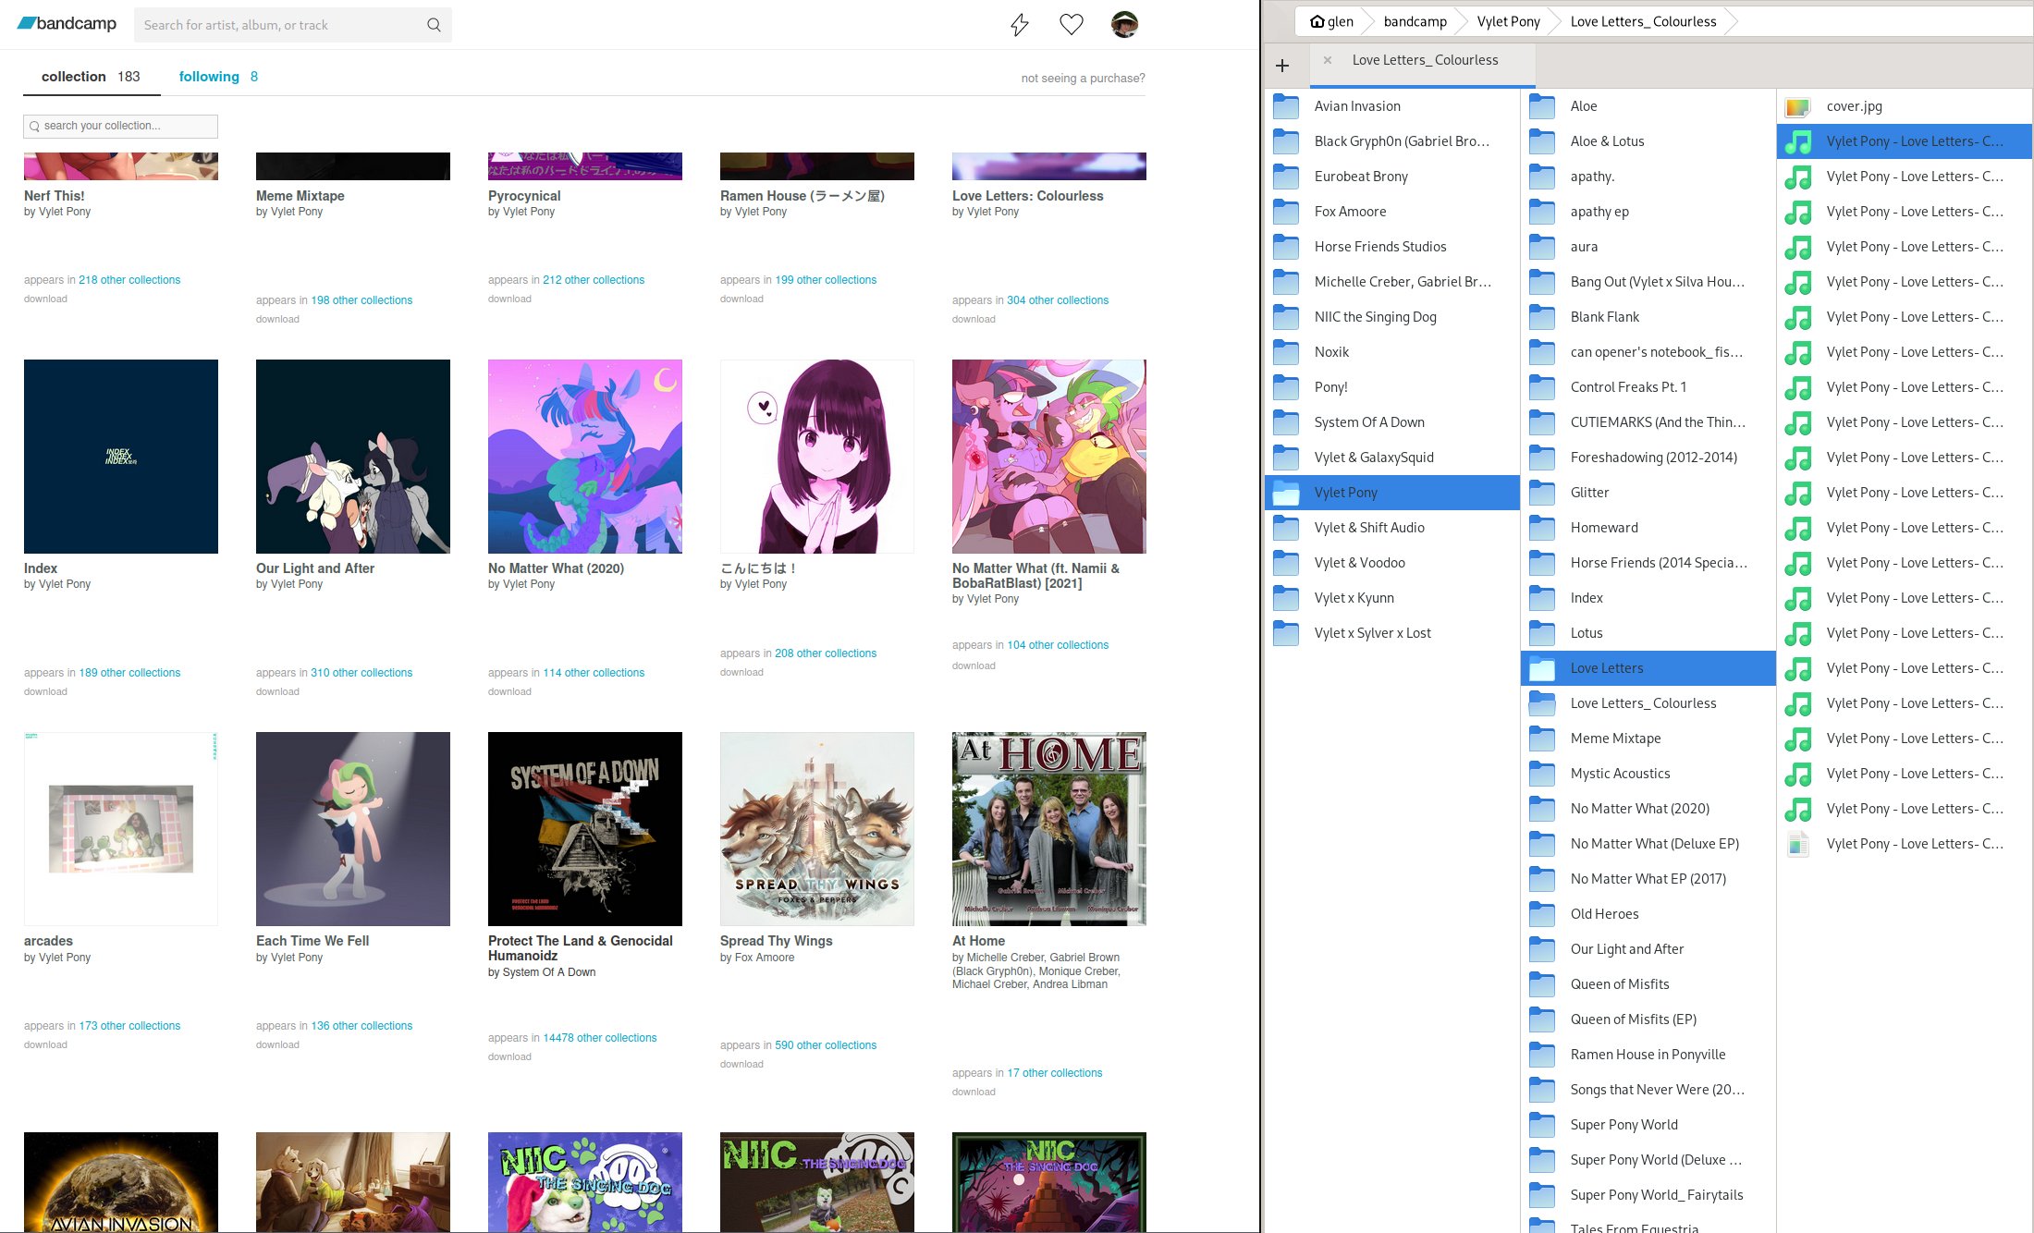This screenshot has height=1233, width=2034.
Task: Open the Our Light and After cover
Action: [353, 457]
